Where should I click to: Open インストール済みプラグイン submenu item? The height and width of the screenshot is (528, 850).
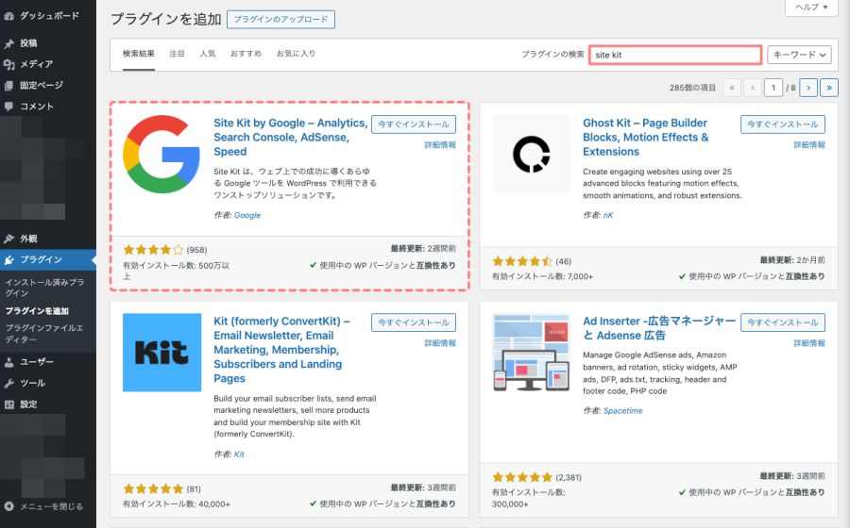[44, 288]
